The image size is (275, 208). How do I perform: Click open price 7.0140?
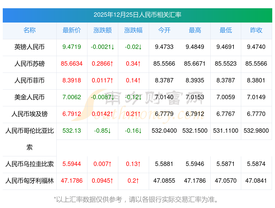164,97
